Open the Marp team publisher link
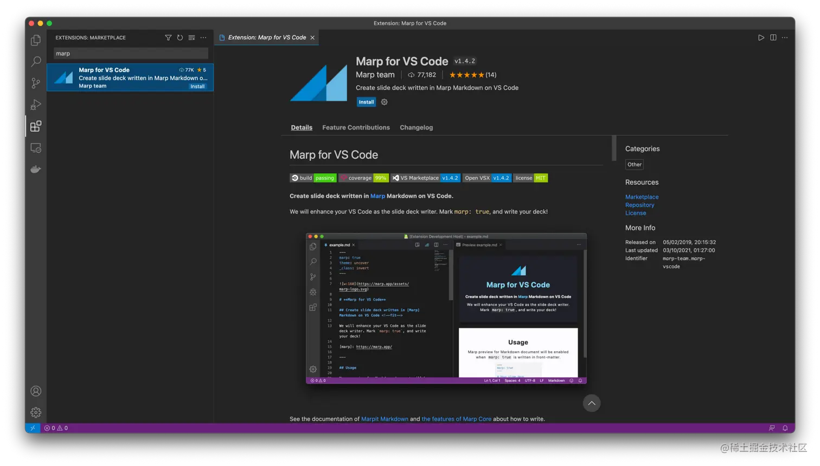 click(375, 75)
